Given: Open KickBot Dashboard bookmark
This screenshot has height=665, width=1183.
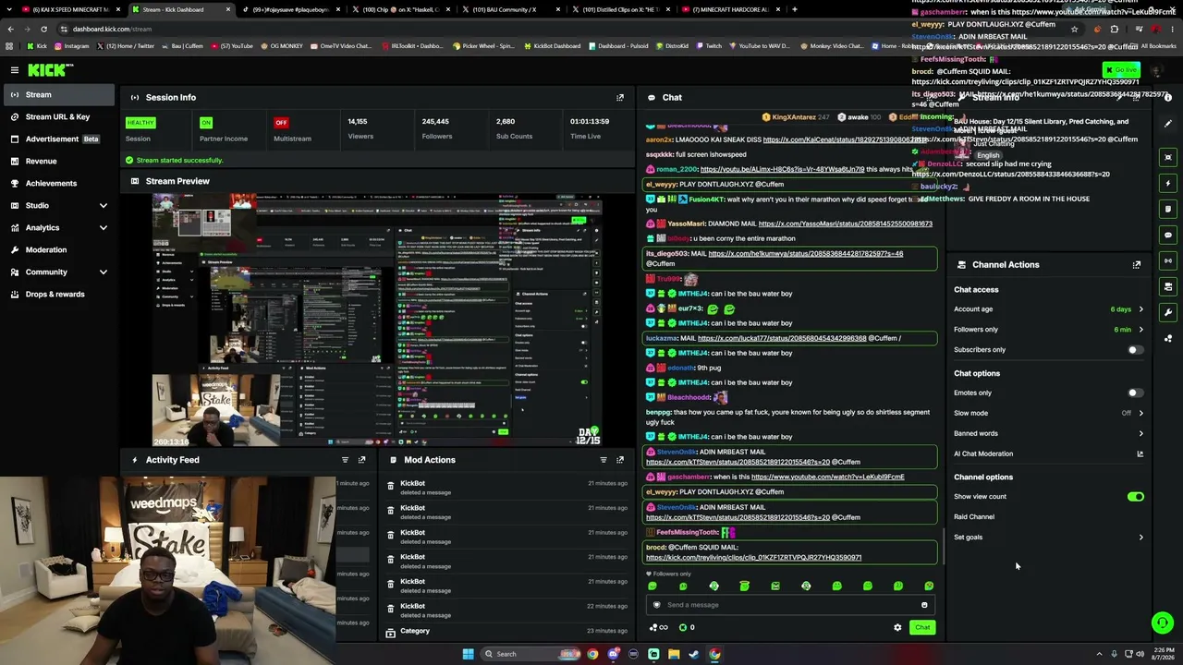Looking at the screenshot, I should [553, 46].
